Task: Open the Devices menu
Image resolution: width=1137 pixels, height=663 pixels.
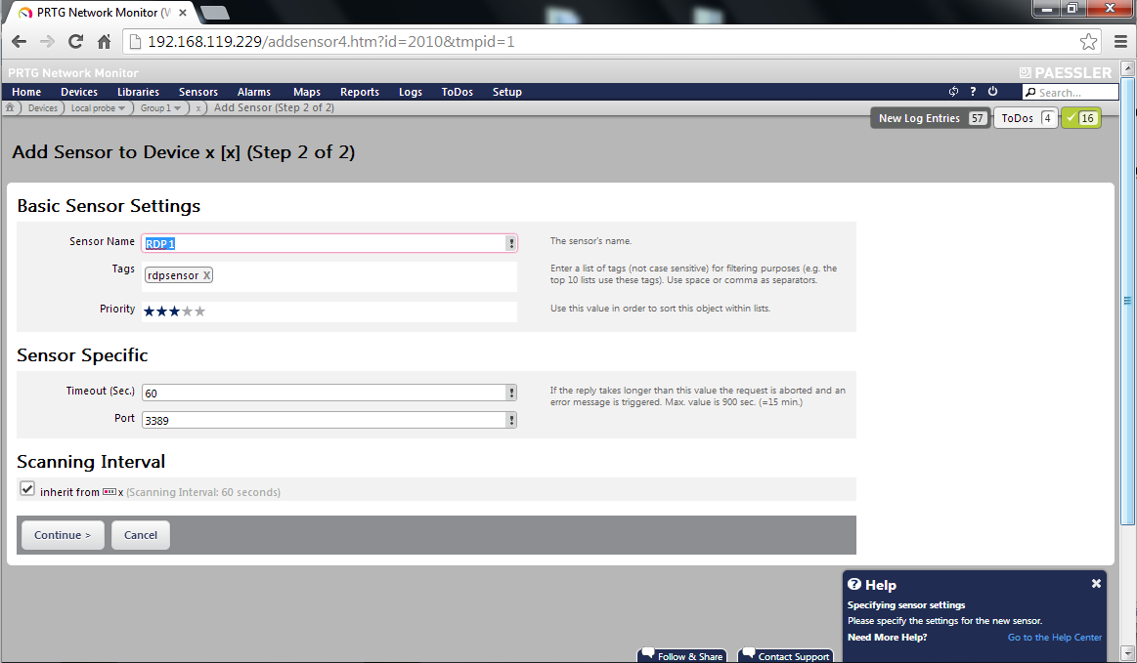Action: [79, 92]
